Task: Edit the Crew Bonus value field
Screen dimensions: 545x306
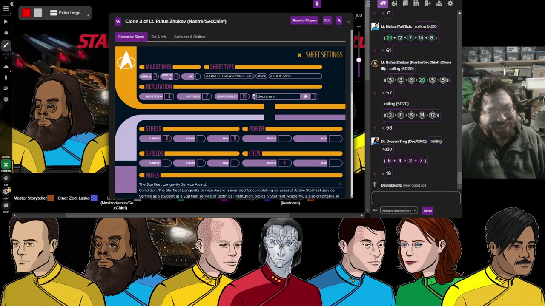Action: (x=285, y=163)
